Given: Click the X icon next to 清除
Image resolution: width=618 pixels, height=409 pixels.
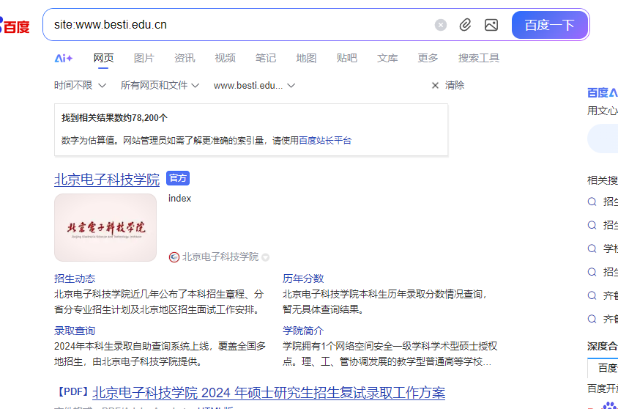Looking at the screenshot, I should click(435, 86).
